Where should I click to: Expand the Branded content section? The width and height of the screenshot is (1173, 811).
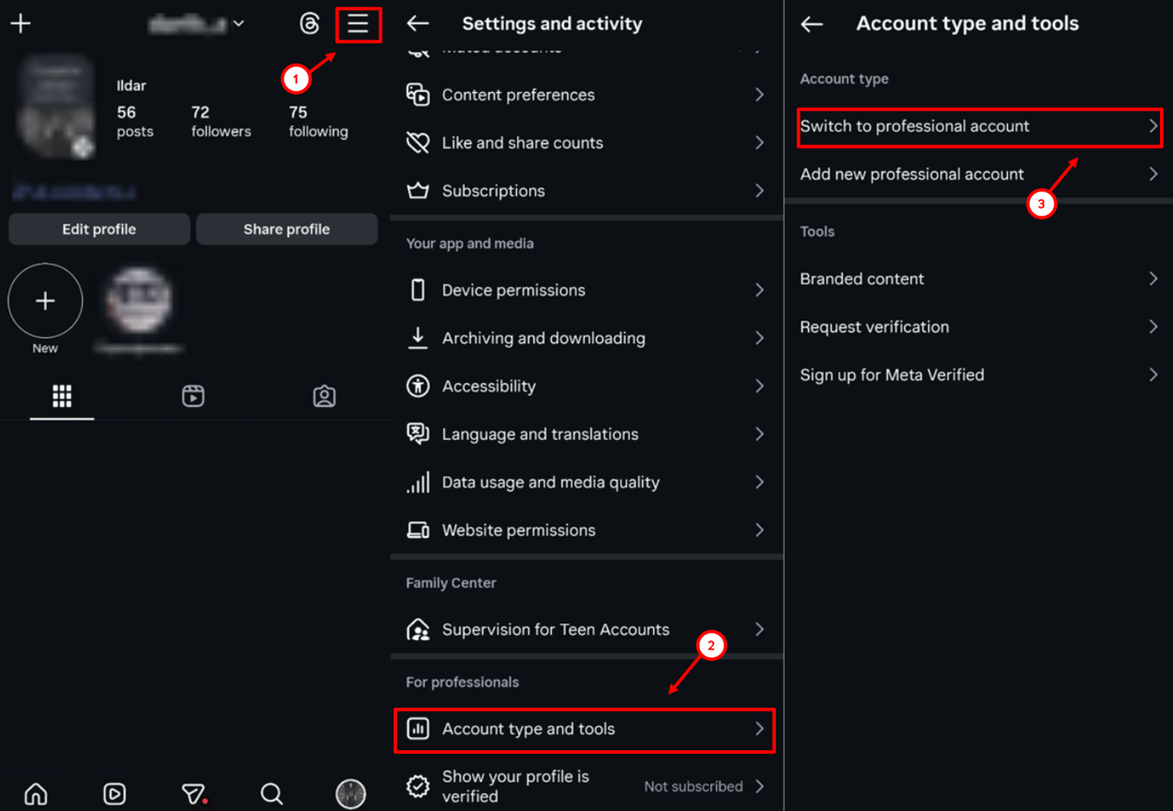click(979, 278)
